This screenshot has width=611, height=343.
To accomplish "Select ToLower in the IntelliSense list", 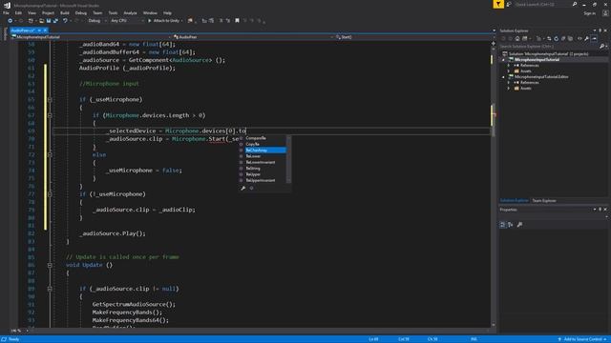I will (263, 156).
